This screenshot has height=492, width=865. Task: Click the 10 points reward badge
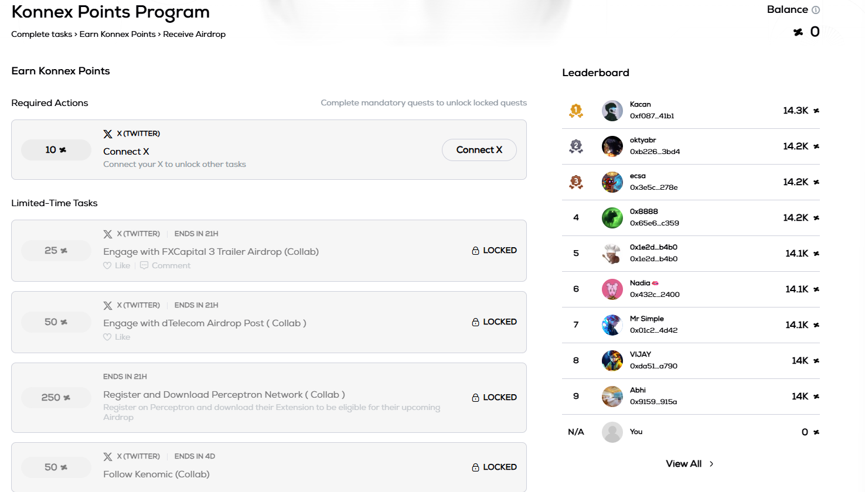tap(56, 150)
